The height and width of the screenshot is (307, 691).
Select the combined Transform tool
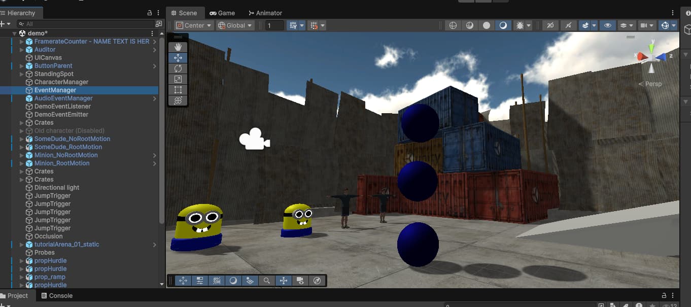point(178,100)
